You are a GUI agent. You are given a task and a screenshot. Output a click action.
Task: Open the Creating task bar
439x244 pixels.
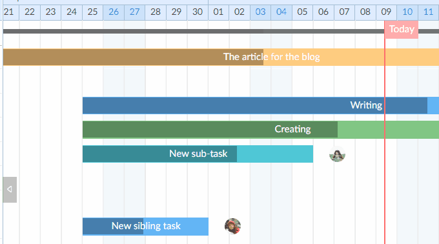click(x=261, y=130)
